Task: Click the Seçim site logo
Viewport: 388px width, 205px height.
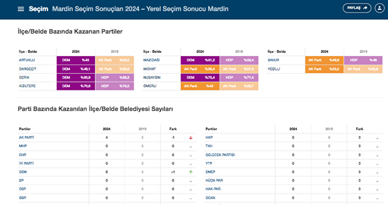Action: pos(38,9)
